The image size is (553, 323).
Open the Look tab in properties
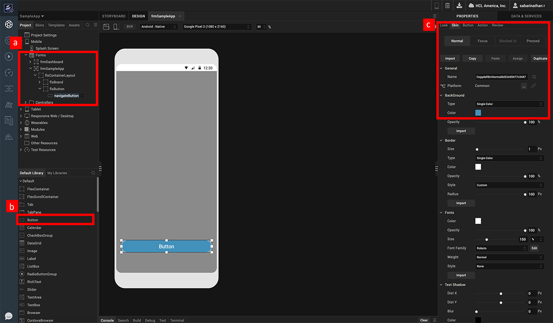point(444,25)
